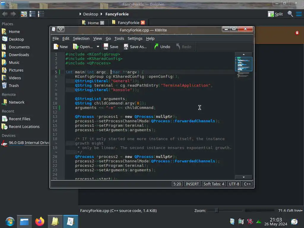304x228 pixels.
Task: Close the Home tab in Dolphin
Action: click(x=102, y=23)
